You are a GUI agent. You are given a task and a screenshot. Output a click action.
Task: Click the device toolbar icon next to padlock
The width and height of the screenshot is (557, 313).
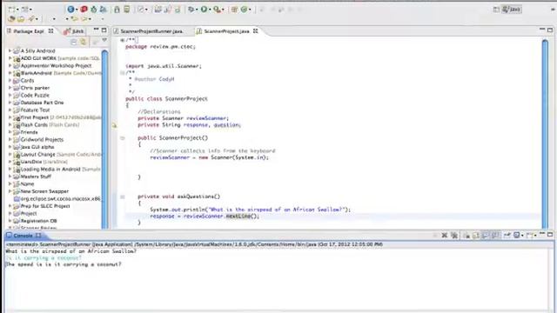127,10
